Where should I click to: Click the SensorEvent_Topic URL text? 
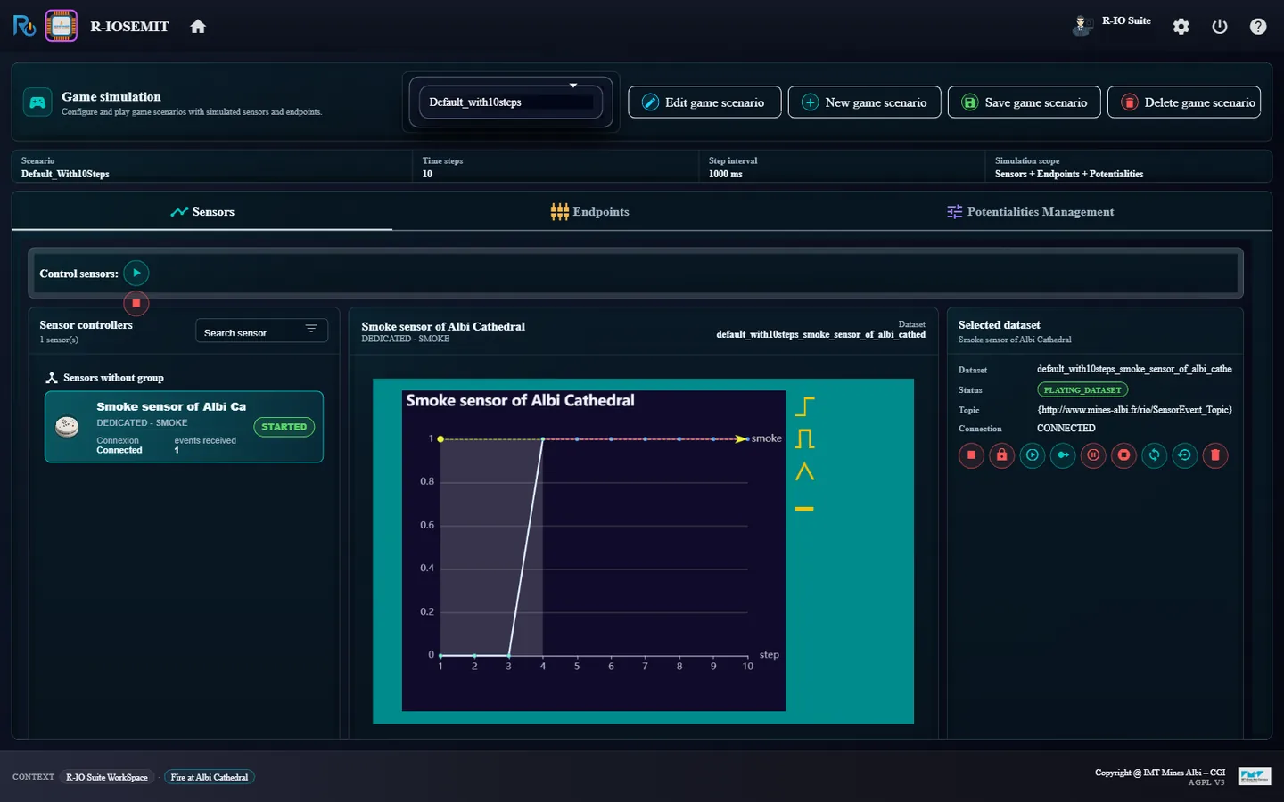(1134, 410)
